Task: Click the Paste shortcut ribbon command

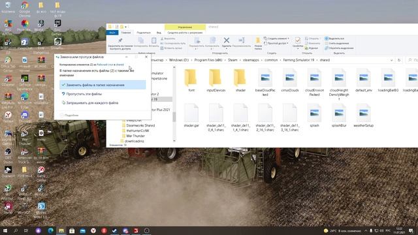Action: pos(171,48)
